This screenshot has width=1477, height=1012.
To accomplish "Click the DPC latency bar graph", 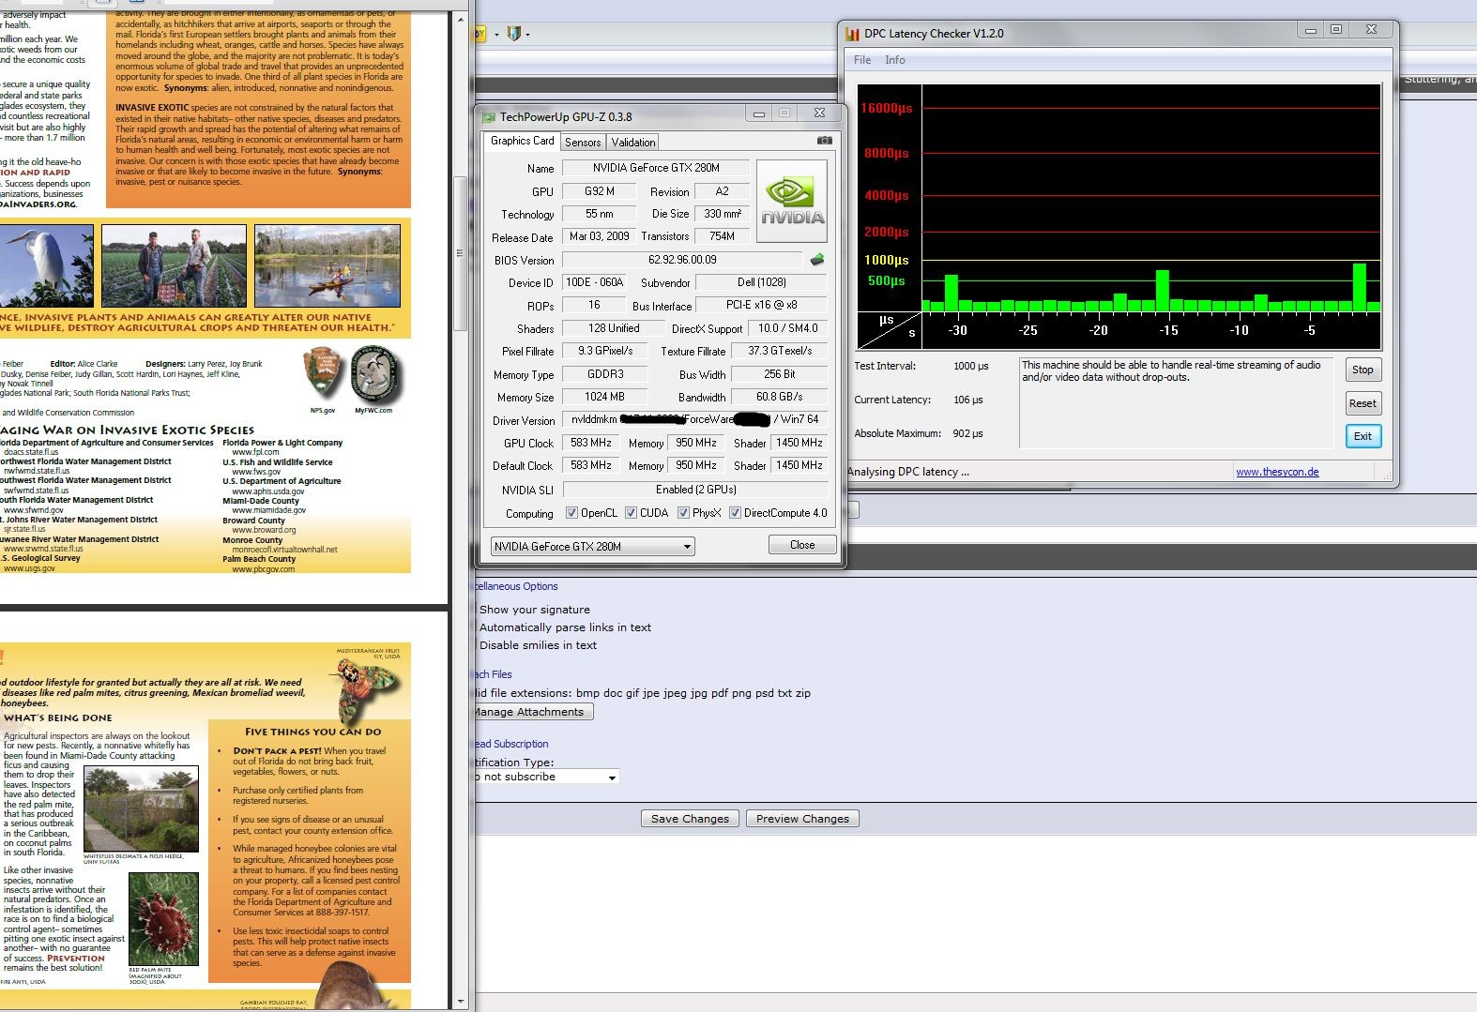I will click(x=1119, y=218).
